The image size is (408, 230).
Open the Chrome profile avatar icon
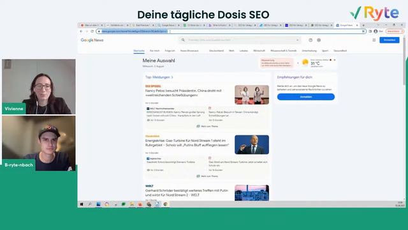click(375, 31)
